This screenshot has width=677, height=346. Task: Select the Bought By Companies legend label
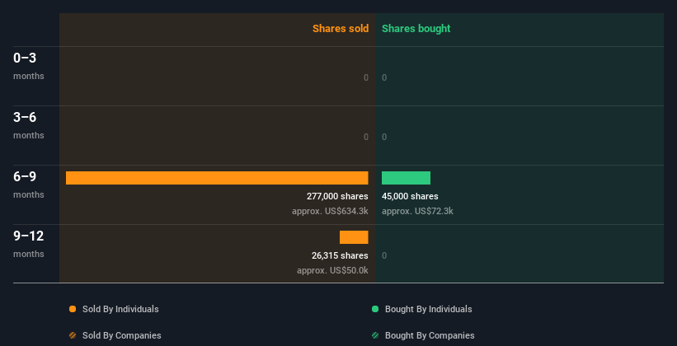pos(430,335)
